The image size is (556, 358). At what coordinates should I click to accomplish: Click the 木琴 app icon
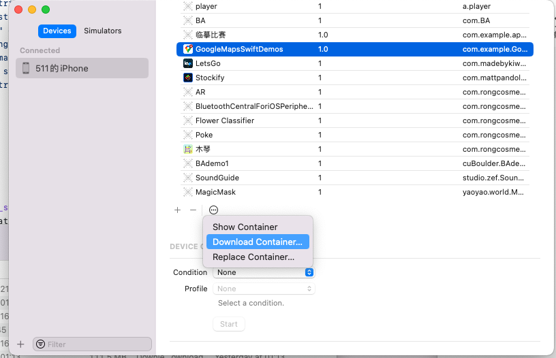tap(188, 149)
